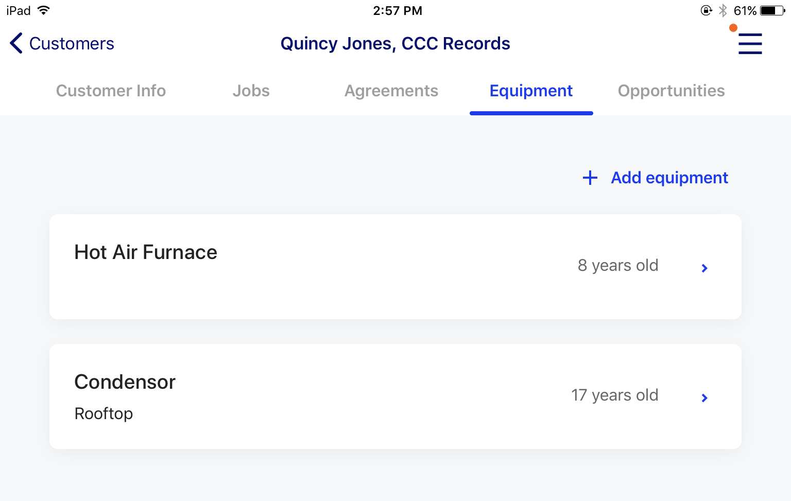Viewport: 791px width, 501px height.
Task: Click the Rooftop location text
Action: 104,413
